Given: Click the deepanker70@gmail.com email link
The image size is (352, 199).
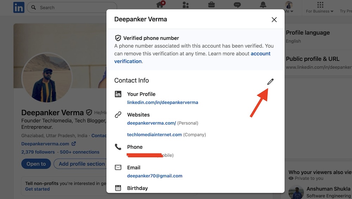Looking at the screenshot, I should pos(155,176).
